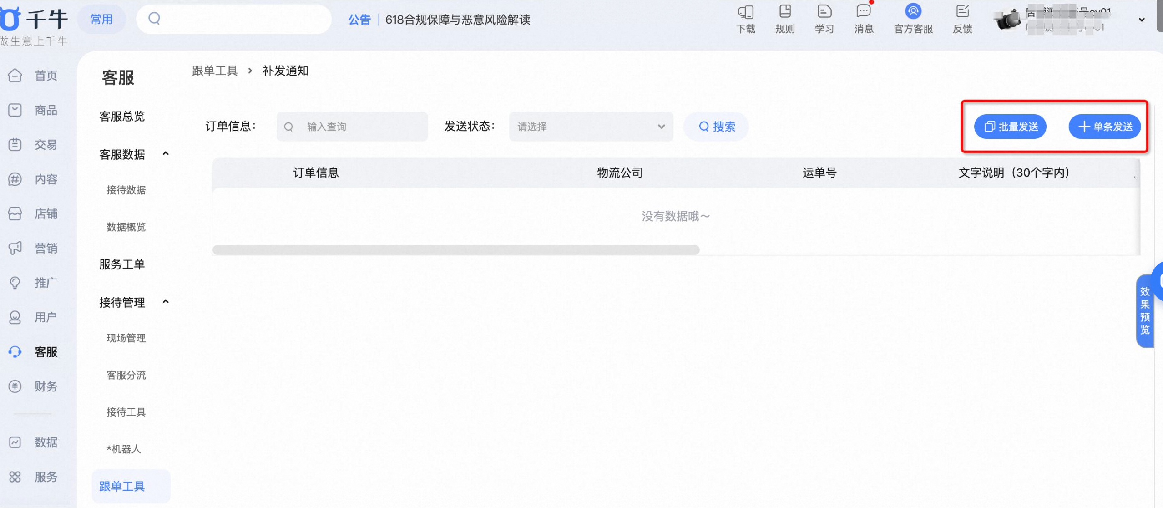Collapse the 客服数据 section chevron

coord(166,154)
